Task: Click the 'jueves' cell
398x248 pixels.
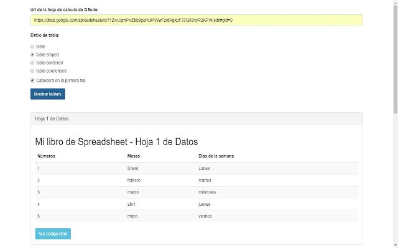Action: pyautogui.click(x=205, y=204)
